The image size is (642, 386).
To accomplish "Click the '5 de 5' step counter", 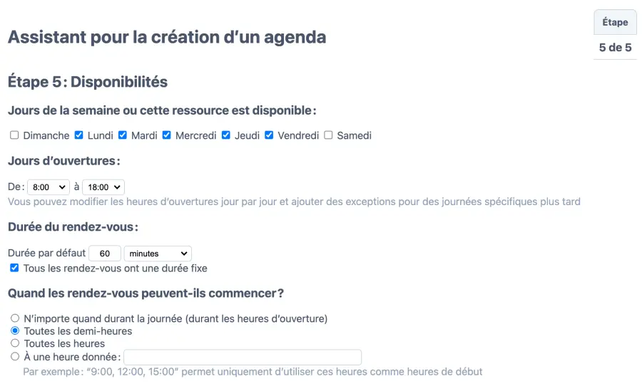I will (615, 48).
